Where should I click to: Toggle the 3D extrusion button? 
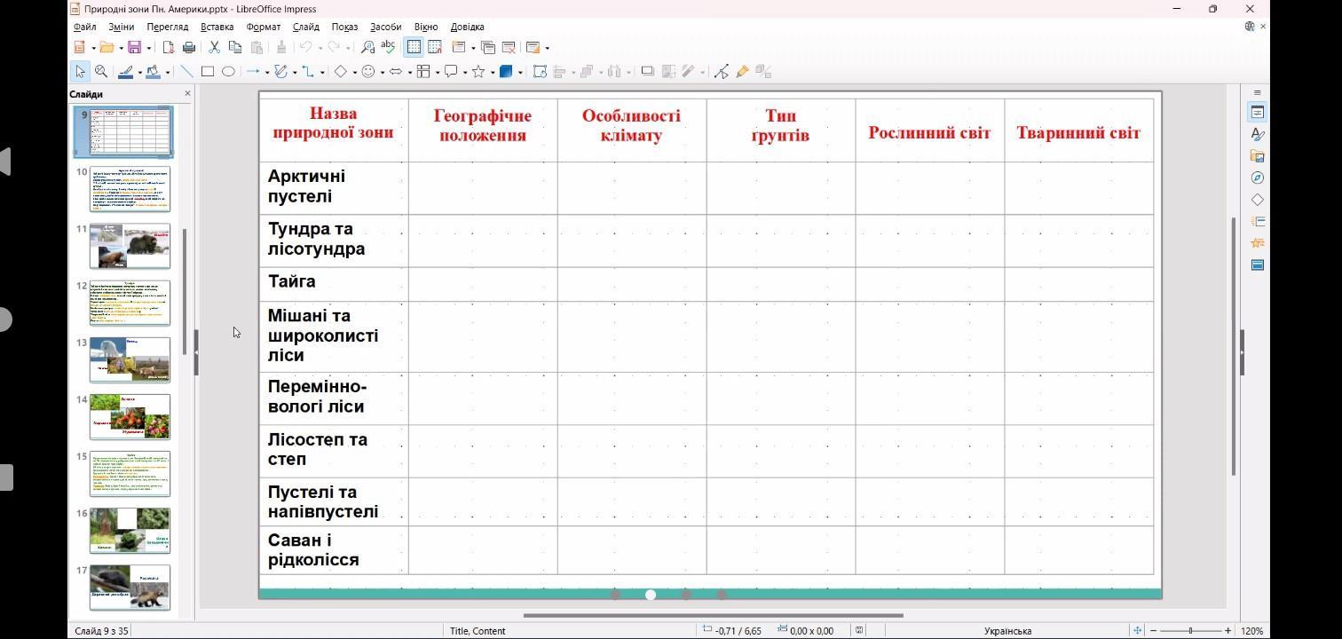click(x=763, y=72)
